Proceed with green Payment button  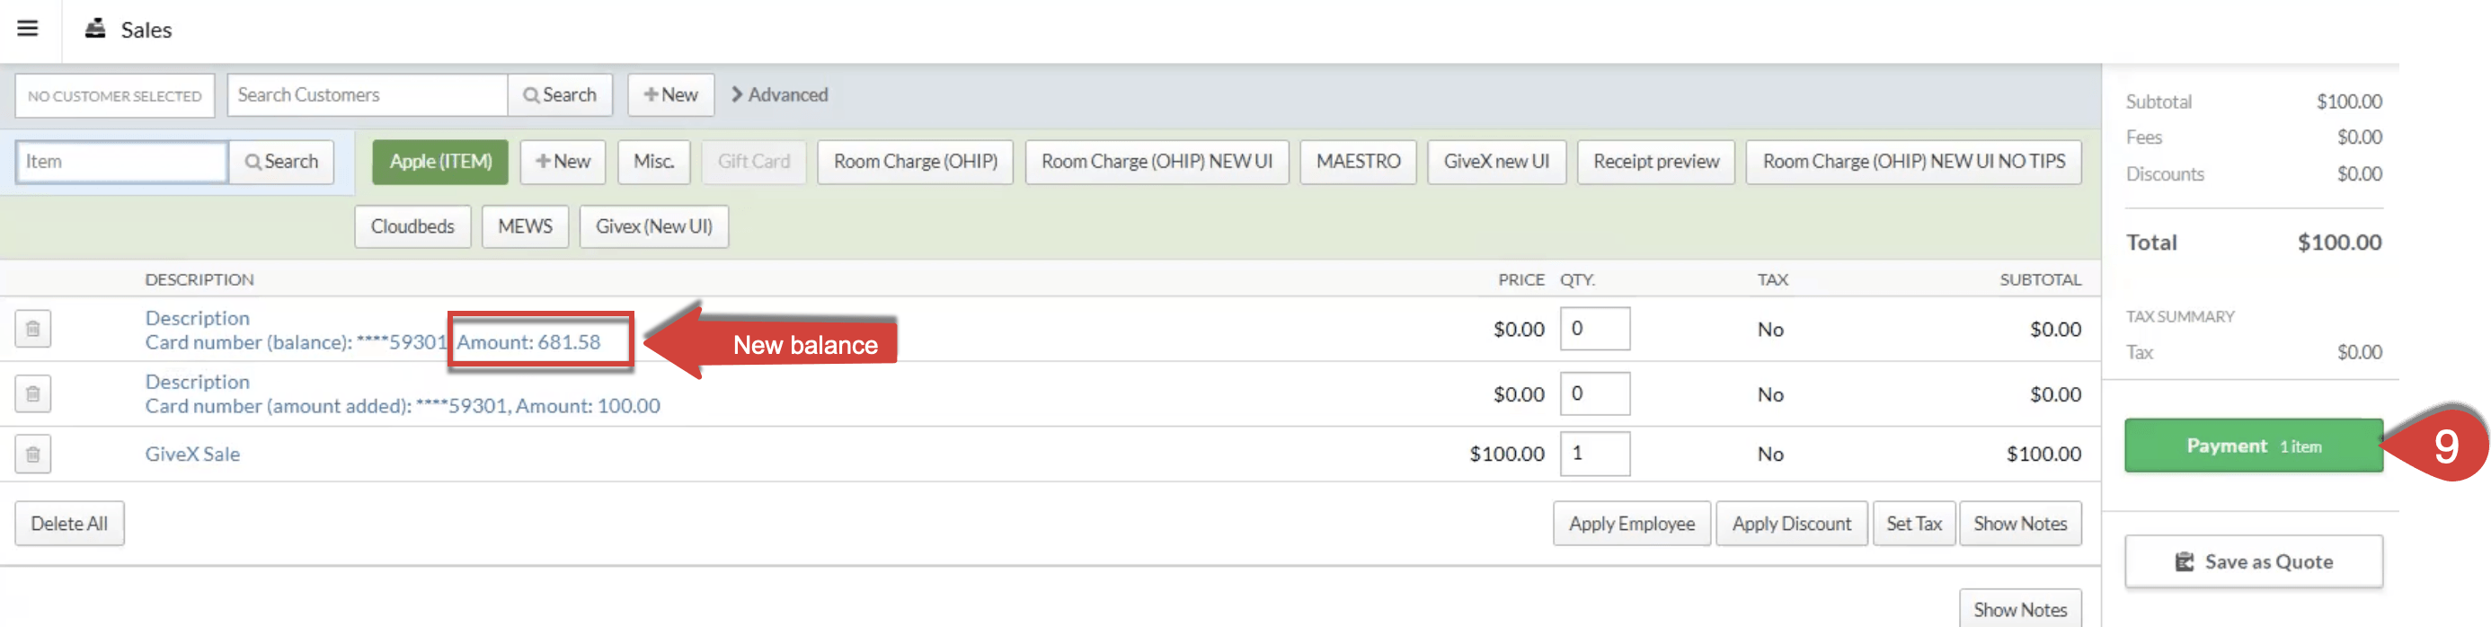(2253, 446)
